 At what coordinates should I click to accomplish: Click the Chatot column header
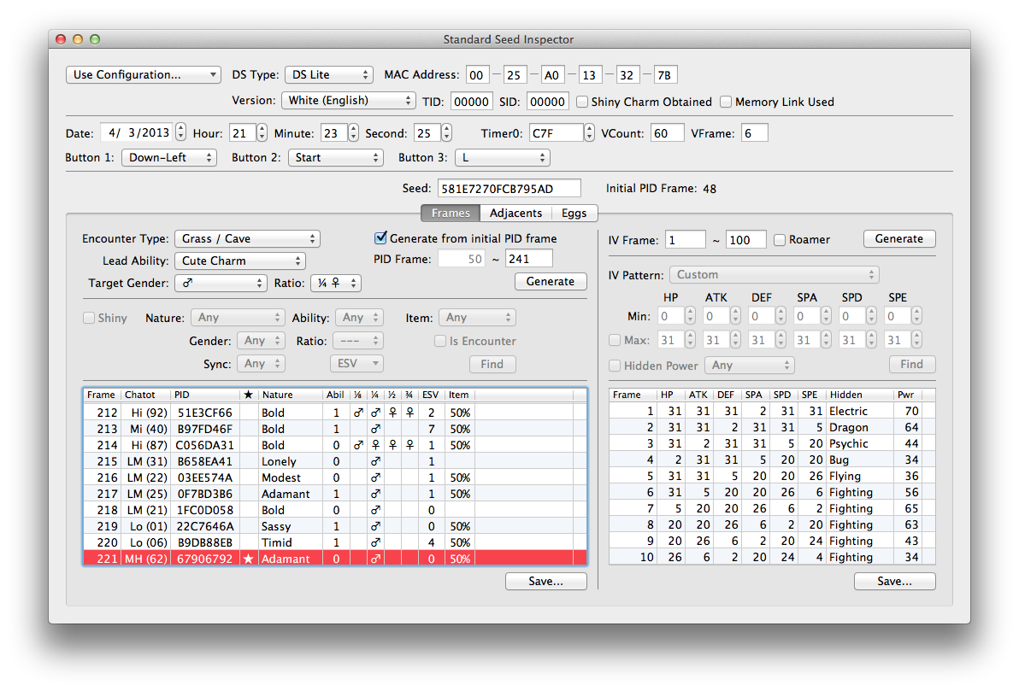(145, 395)
